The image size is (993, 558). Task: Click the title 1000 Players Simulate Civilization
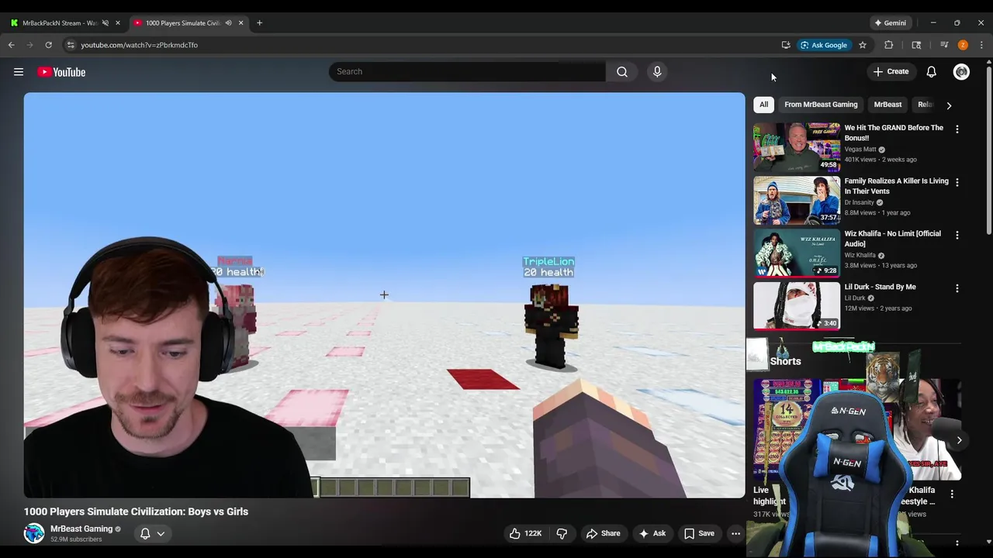(136, 511)
